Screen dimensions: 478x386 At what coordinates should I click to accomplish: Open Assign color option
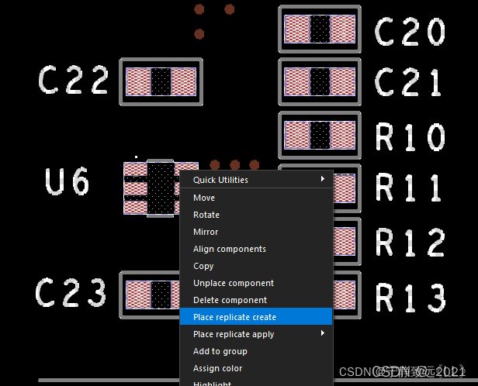pyautogui.click(x=217, y=368)
